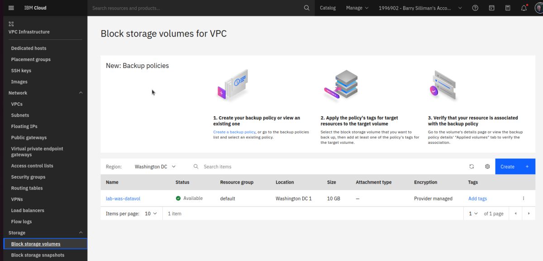Open Catalog in top navigation
Viewport: 543px width, 261px height.
point(328,8)
